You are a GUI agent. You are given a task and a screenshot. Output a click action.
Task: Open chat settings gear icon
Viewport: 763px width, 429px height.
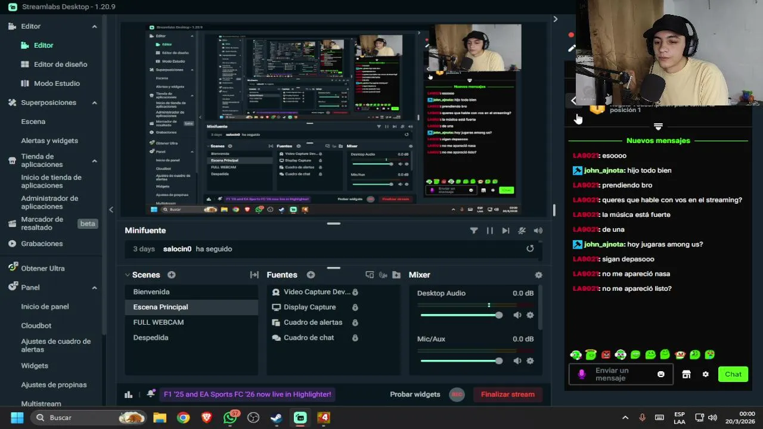tap(706, 374)
